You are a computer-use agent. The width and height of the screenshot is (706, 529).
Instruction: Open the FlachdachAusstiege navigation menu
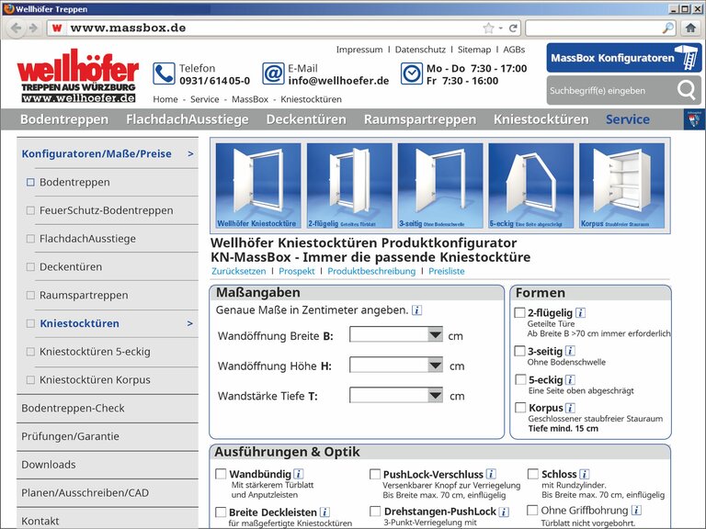coord(188,119)
